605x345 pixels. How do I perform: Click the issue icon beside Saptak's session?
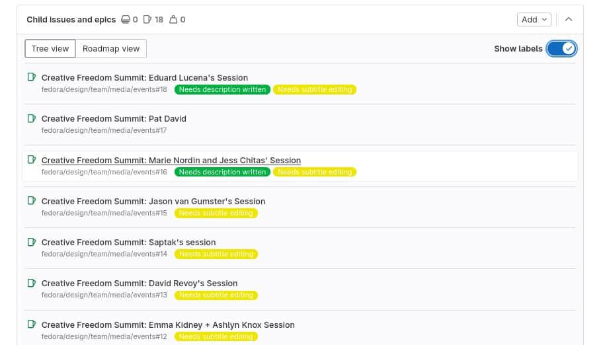click(x=31, y=242)
